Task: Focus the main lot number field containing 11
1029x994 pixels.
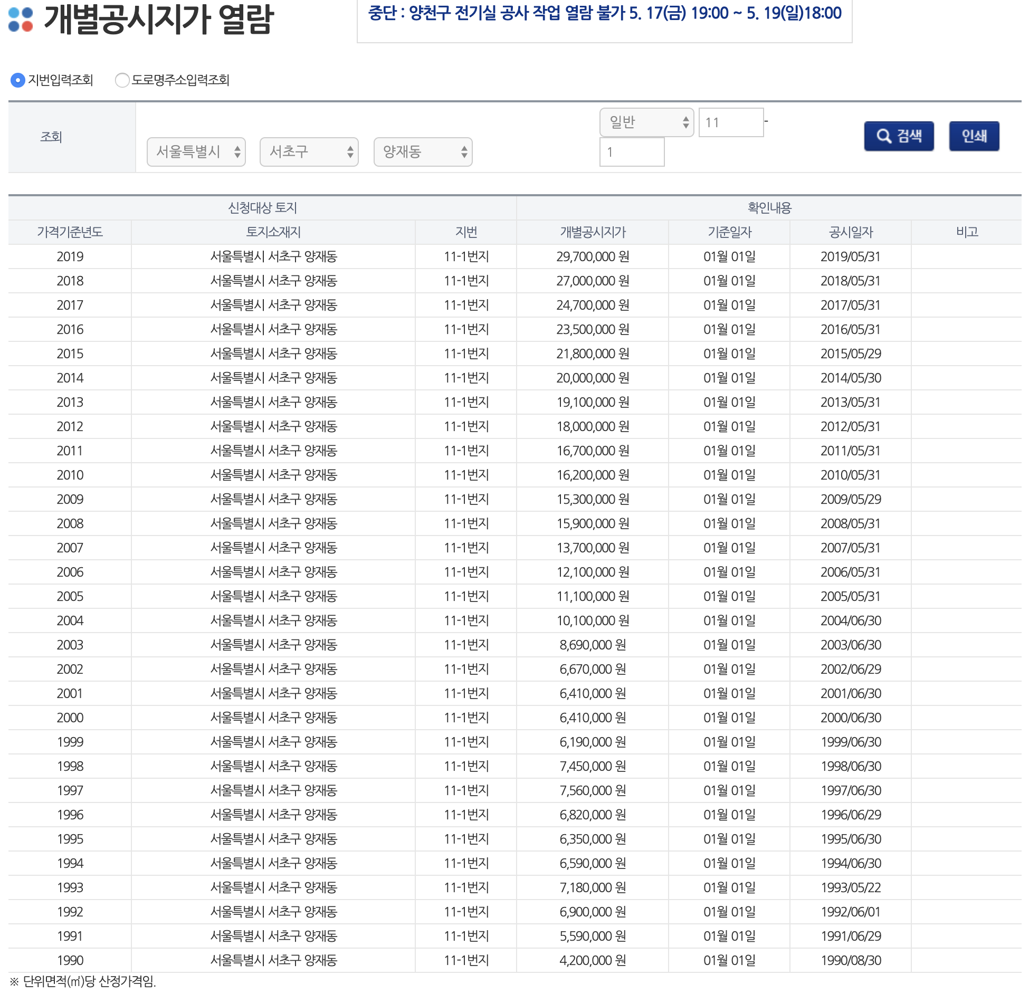Action: click(731, 122)
